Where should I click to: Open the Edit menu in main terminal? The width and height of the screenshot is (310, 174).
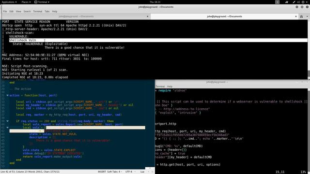[12, 12]
